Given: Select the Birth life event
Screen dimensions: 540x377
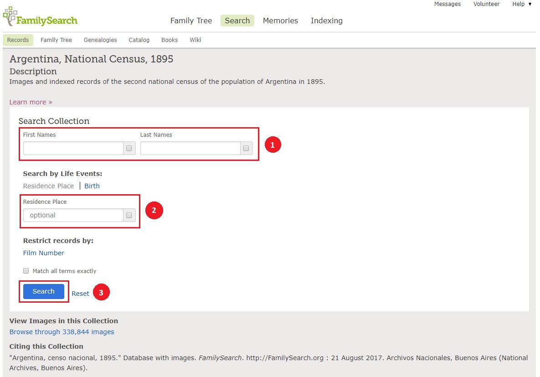Looking at the screenshot, I should tap(92, 186).
